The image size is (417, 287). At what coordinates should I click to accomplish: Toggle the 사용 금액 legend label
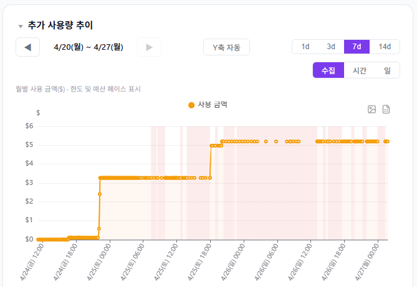click(212, 105)
